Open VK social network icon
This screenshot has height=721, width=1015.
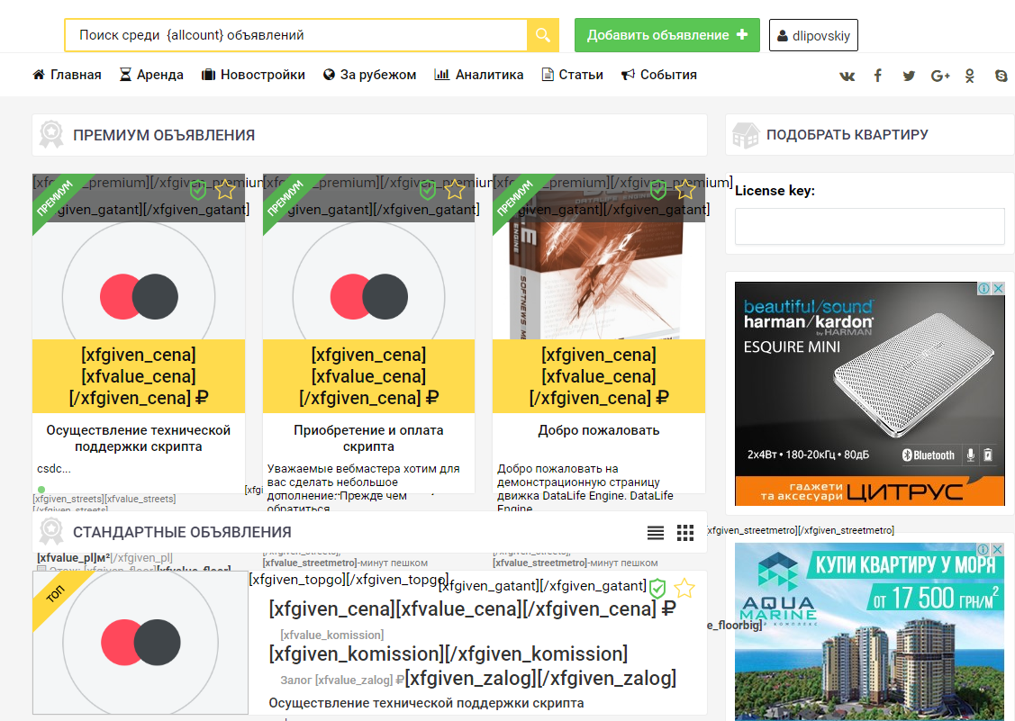[x=847, y=76]
